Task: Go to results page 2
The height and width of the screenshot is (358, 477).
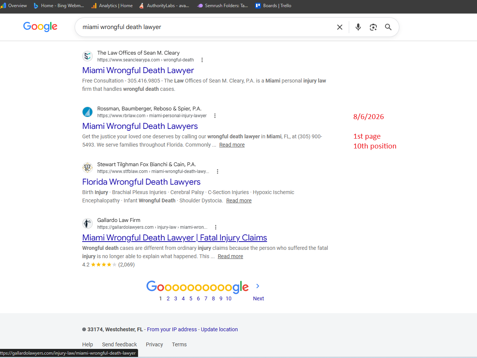Action: (x=168, y=298)
